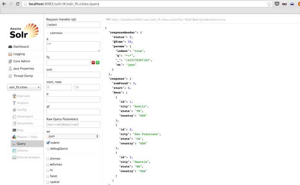Image resolution: width=300 pixels, height=185 pixels.
Task: Open the Ping page
Action: (20, 130)
